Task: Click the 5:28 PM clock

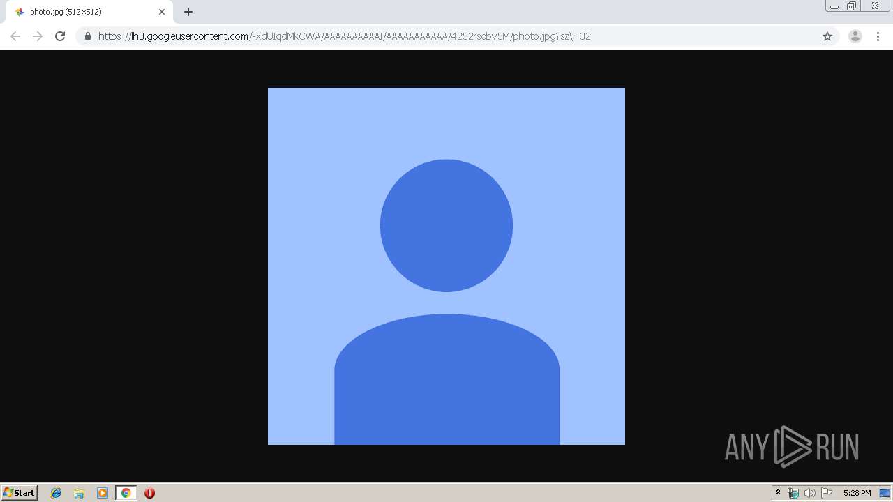Action: [857, 493]
